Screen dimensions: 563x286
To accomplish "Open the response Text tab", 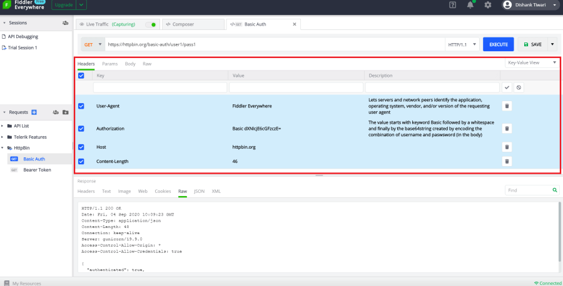I will (106, 191).
